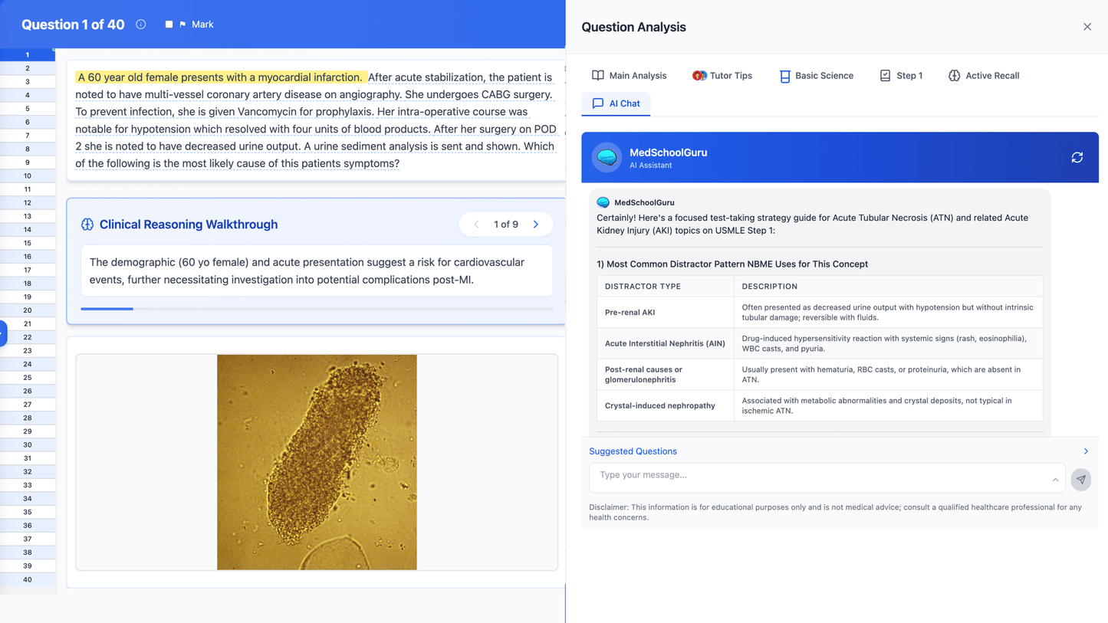The height and width of the screenshot is (623, 1108).
Task: Go to next walkthrough step arrow
Action: point(536,225)
